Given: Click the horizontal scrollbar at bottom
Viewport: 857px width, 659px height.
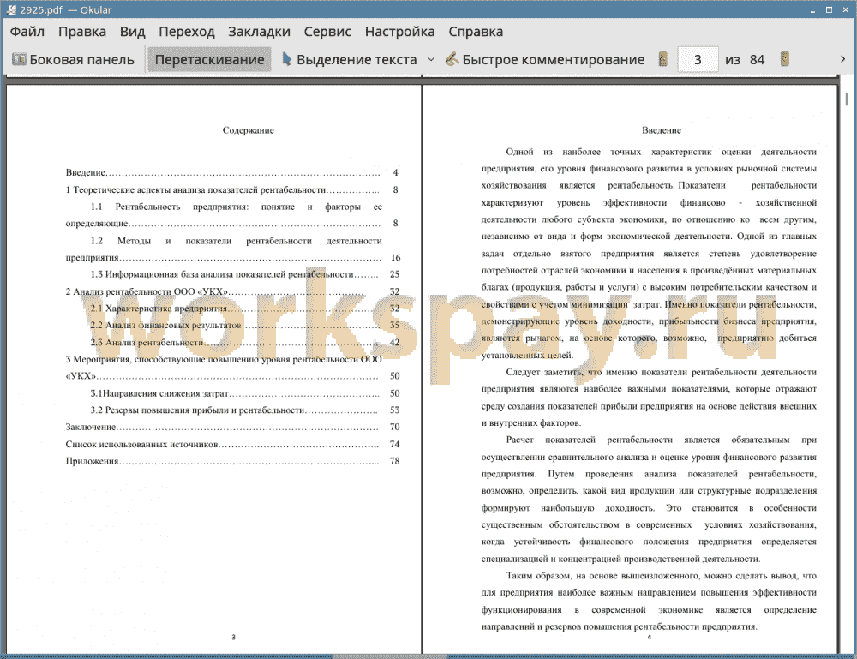Looking at the screenshot, I should pyautogui.click(x=390, y=656).
